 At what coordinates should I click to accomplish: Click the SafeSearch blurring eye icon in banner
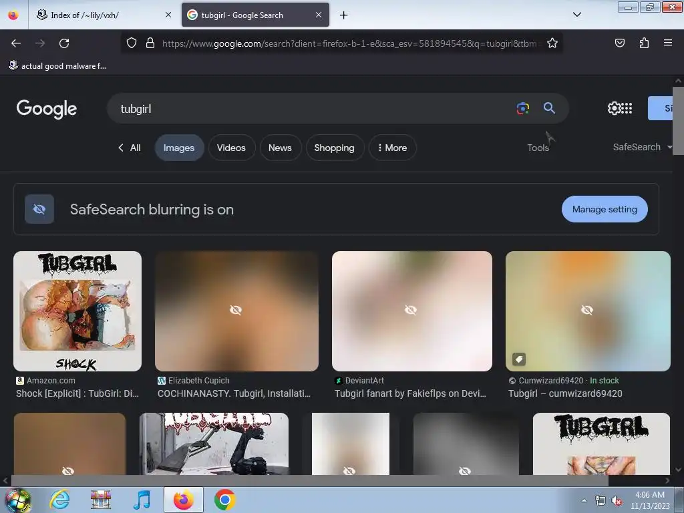click(x=39, y=209)
